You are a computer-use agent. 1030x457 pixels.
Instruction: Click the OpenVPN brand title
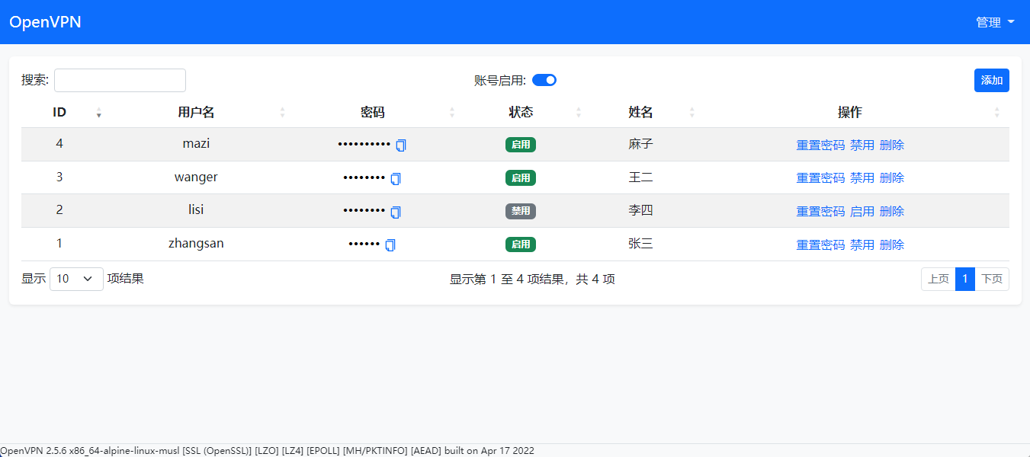(x=45, y=22)
